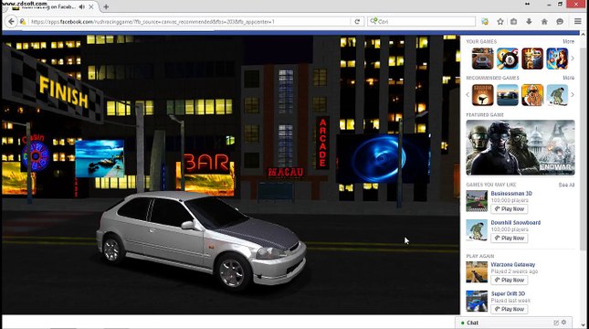
Task: Open the karate silhouette recommended game
Action: click(x=483, y=95)
